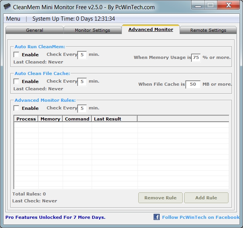Click the System Up Time text

[x=74, y=19]
